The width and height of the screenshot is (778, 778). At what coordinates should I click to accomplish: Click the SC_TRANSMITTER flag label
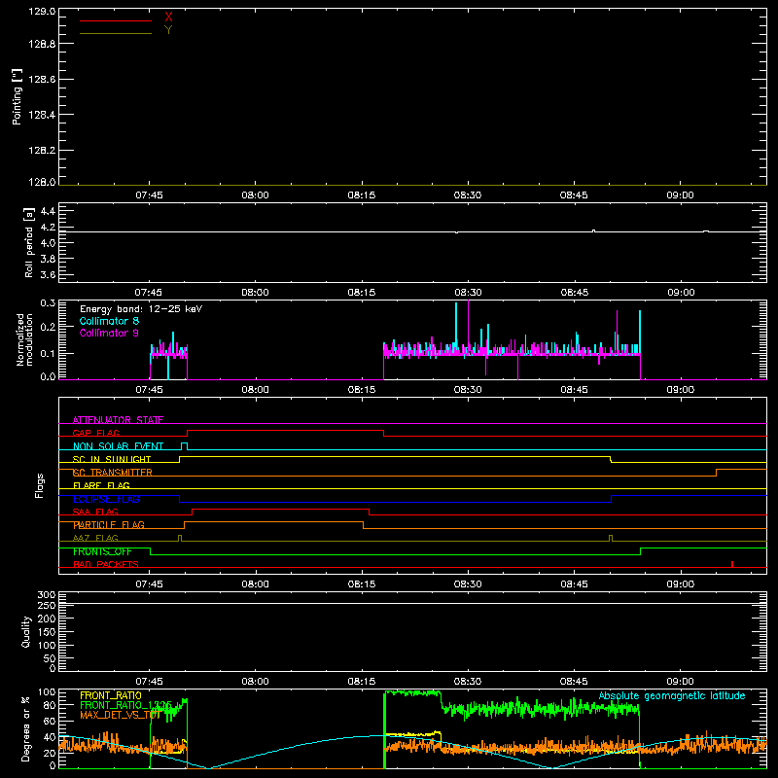[113, 473]
